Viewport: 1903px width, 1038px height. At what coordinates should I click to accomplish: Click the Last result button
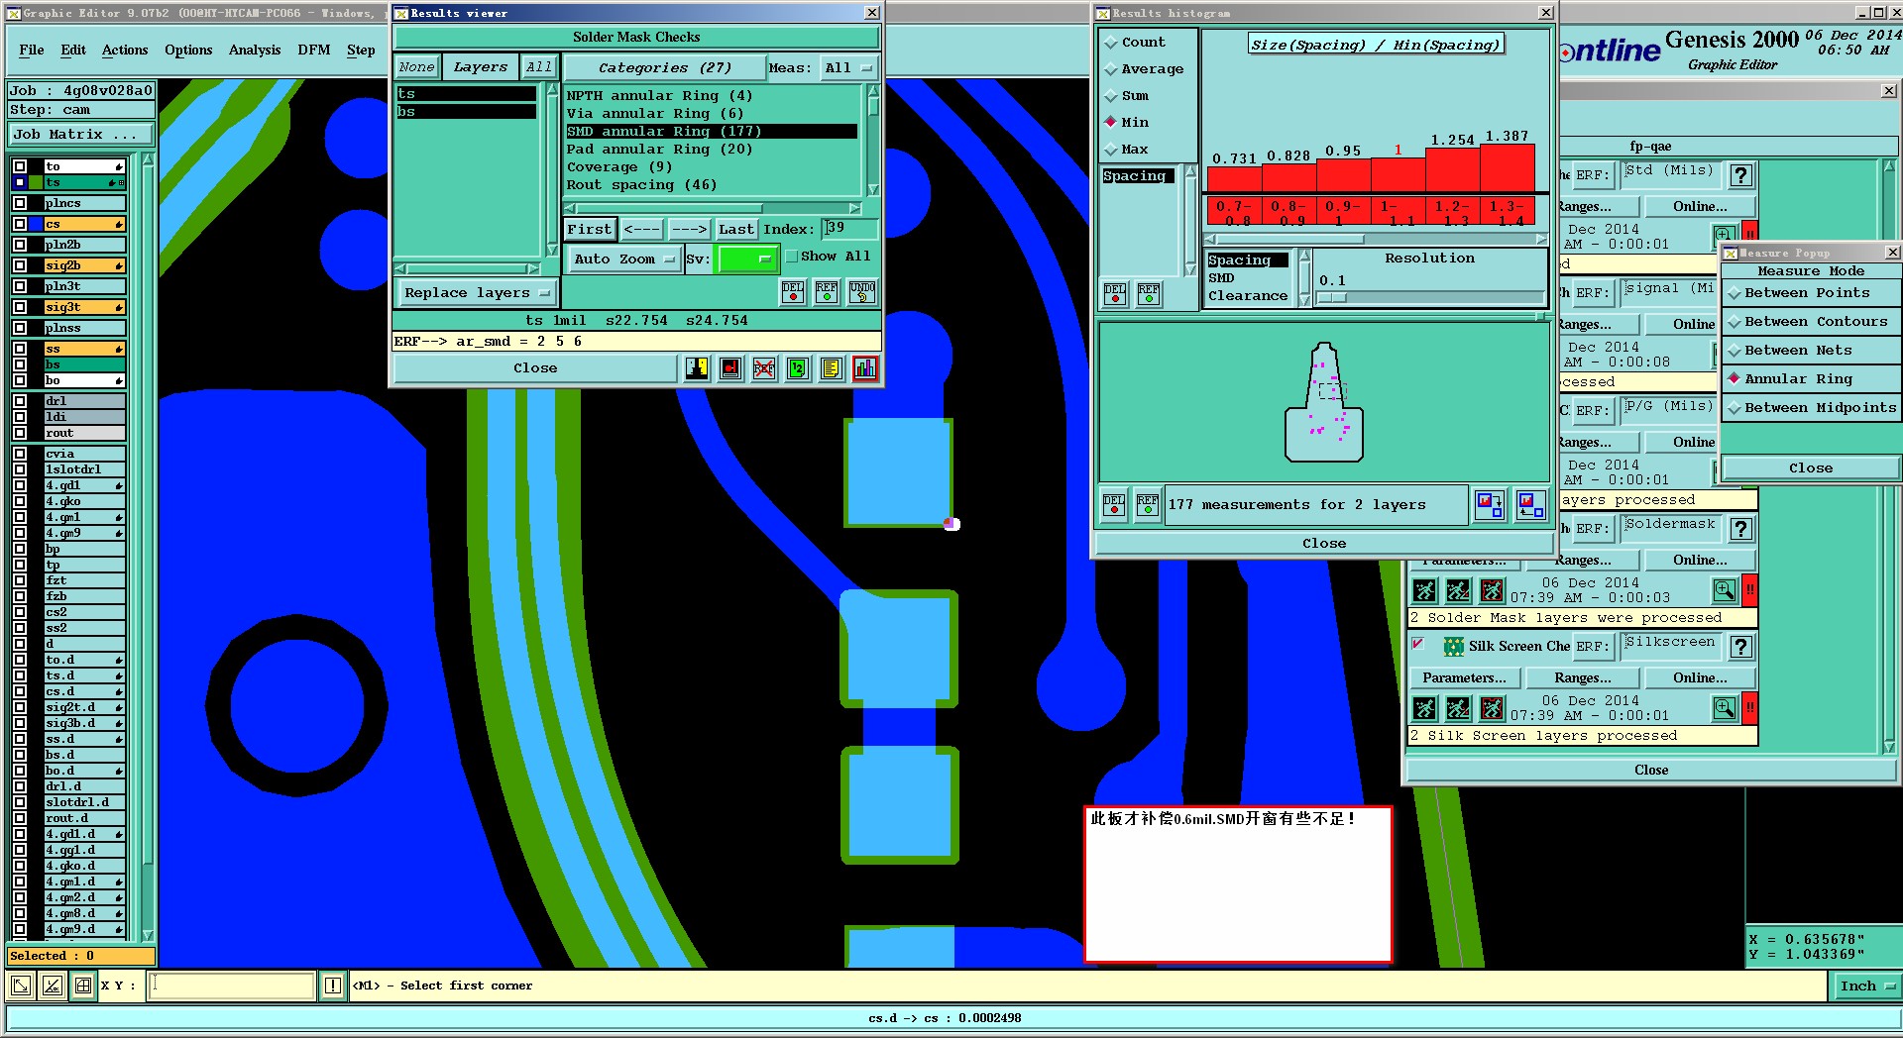[x=736, y=230]
